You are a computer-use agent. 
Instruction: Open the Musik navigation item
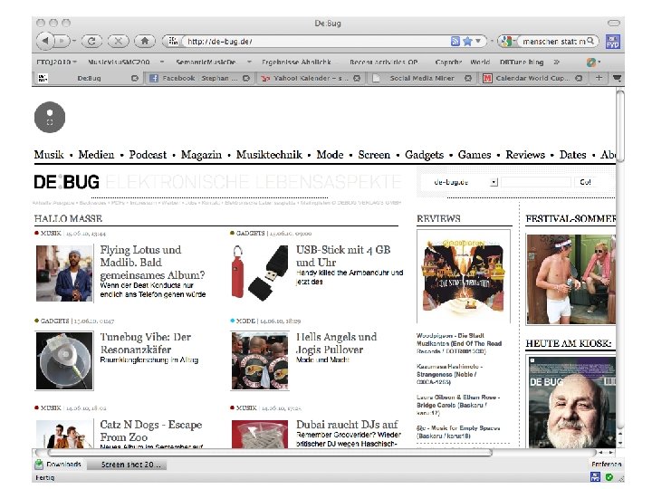[x=49, y=155]
